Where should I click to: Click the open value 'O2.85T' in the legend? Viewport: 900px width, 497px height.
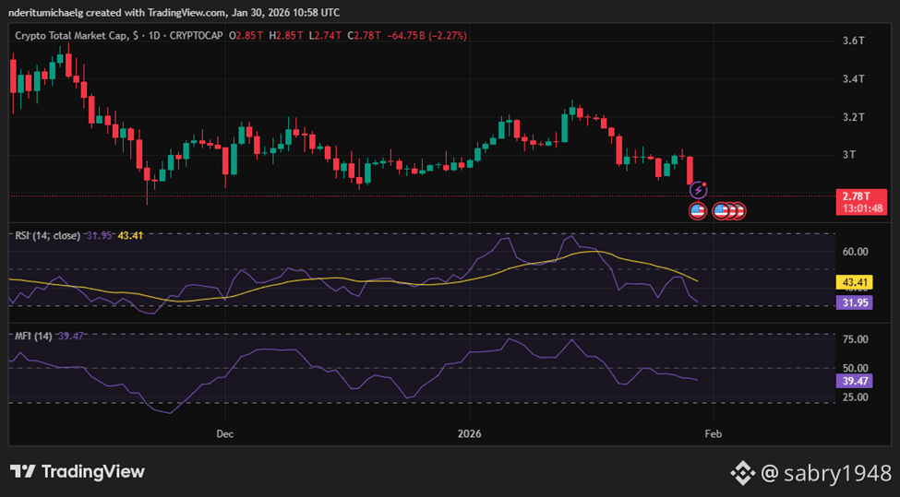coord(246,36)
